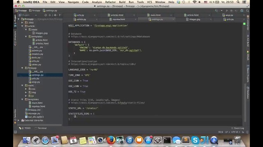This screenshot has height=147, width=263.
Task: Click the editor vertical scrollbar
Action: point(245,102)
